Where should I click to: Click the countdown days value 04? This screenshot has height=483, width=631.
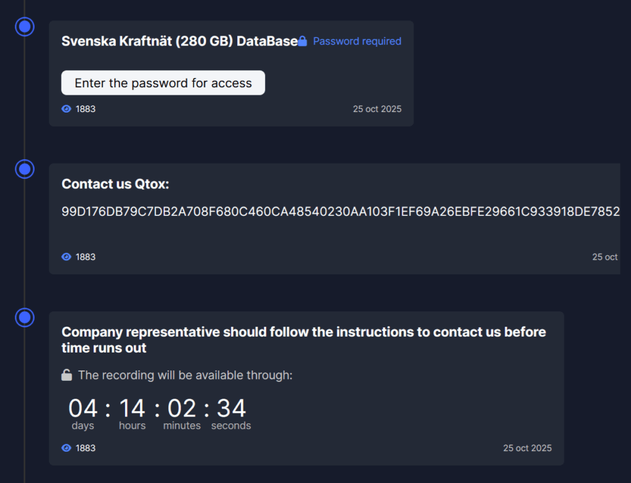83,409
